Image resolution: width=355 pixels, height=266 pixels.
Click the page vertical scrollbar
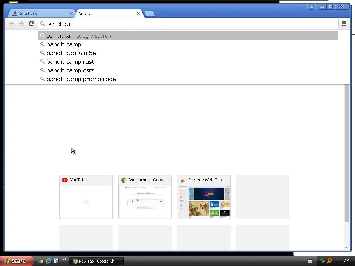point(347,153)
